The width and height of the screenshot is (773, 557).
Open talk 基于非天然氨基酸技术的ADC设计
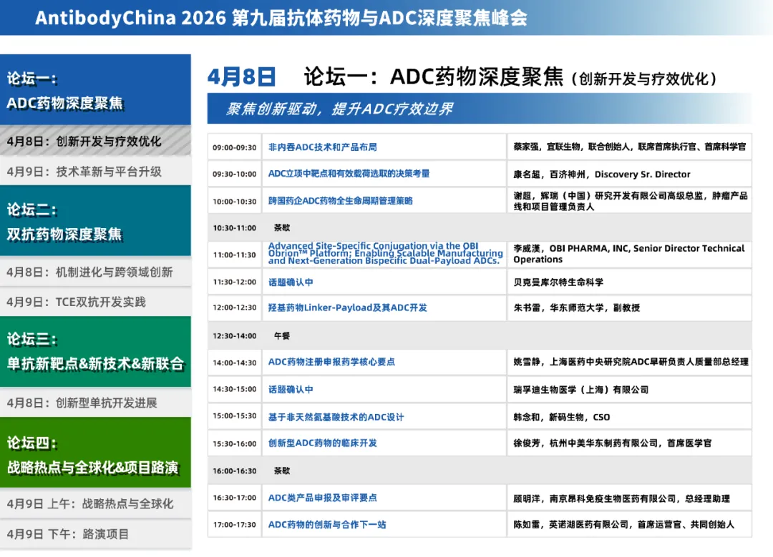point(336,417)
